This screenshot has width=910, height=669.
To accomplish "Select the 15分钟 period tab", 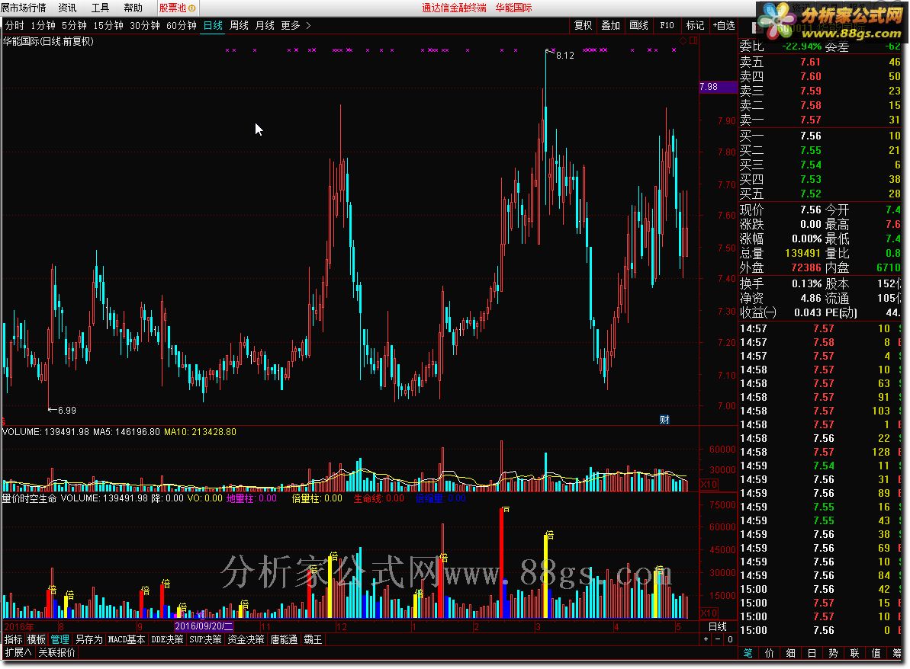I will [108, 25].
